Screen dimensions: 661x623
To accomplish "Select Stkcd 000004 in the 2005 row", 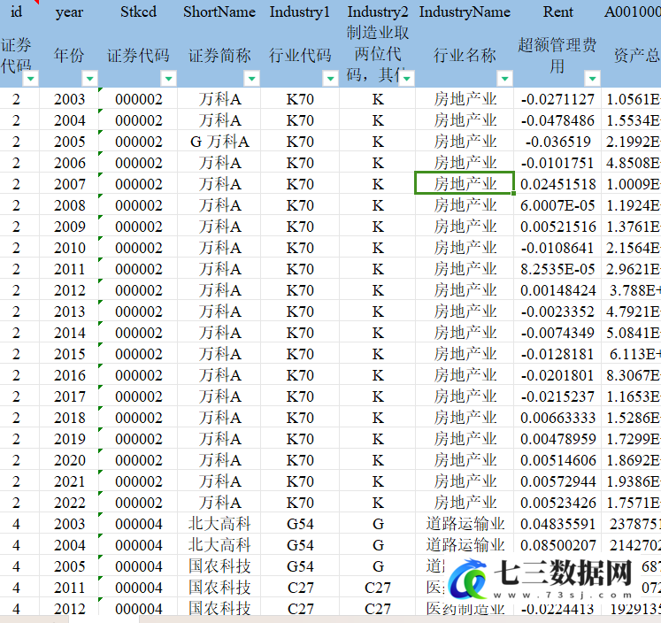I will pos(138,566).
